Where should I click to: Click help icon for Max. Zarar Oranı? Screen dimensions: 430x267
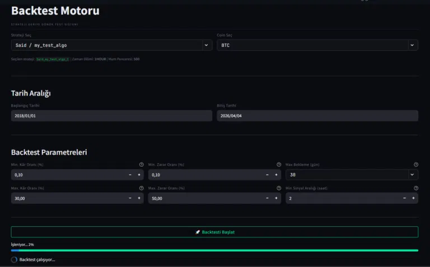point(279,188)
